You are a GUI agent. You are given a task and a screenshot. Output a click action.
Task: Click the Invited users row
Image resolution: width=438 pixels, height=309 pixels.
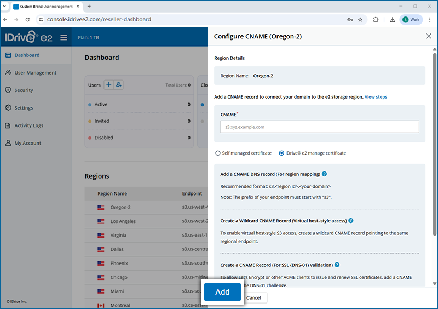click(x=140, y=121)
